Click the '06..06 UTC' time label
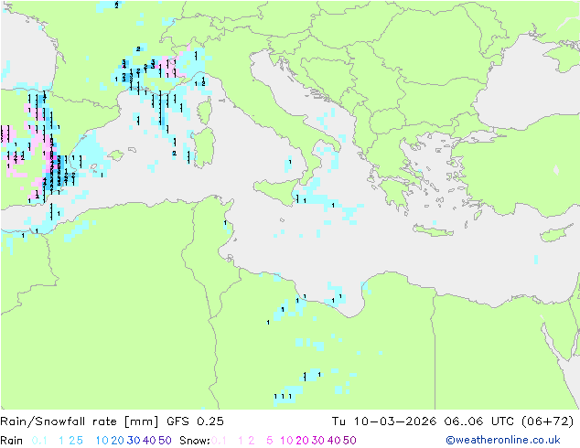The width and height of the screenshot is (580, 448). (x=479, y=421)
